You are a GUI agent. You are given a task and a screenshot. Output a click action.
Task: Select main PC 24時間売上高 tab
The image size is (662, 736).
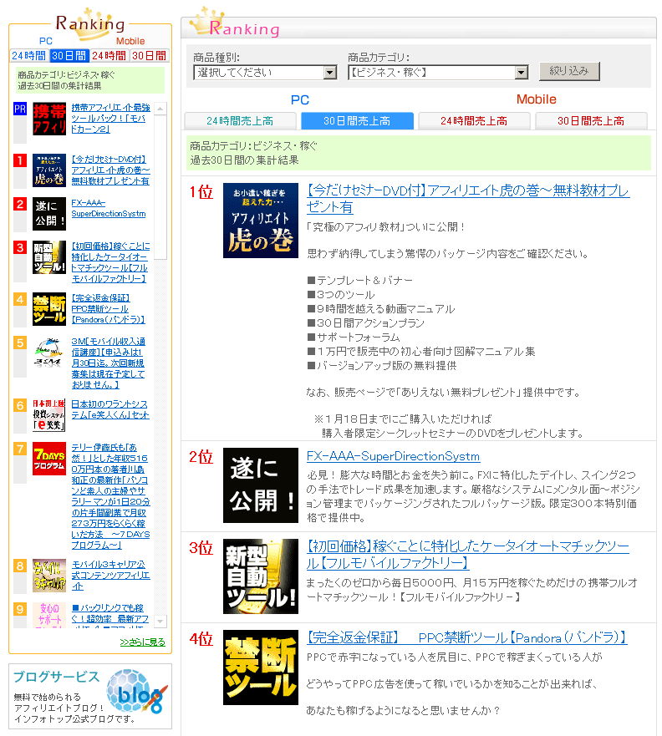pyautogui.click(x=240, y=120)
